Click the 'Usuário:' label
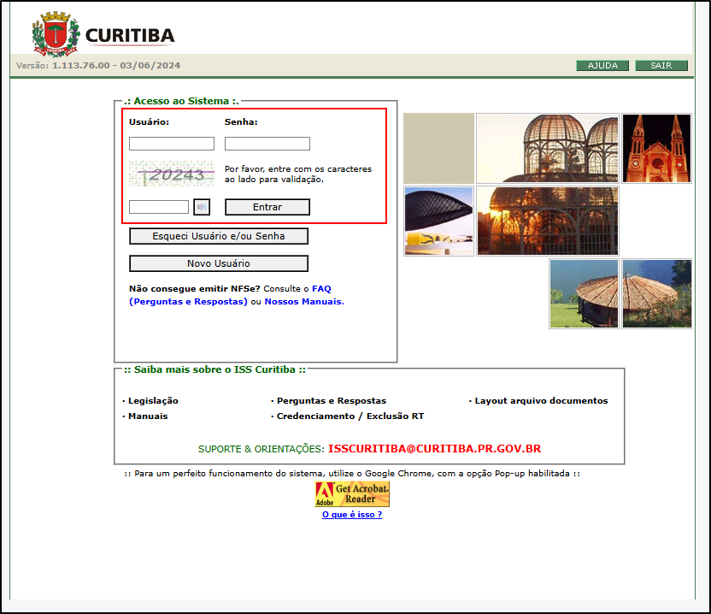 (x=149, y=121)
